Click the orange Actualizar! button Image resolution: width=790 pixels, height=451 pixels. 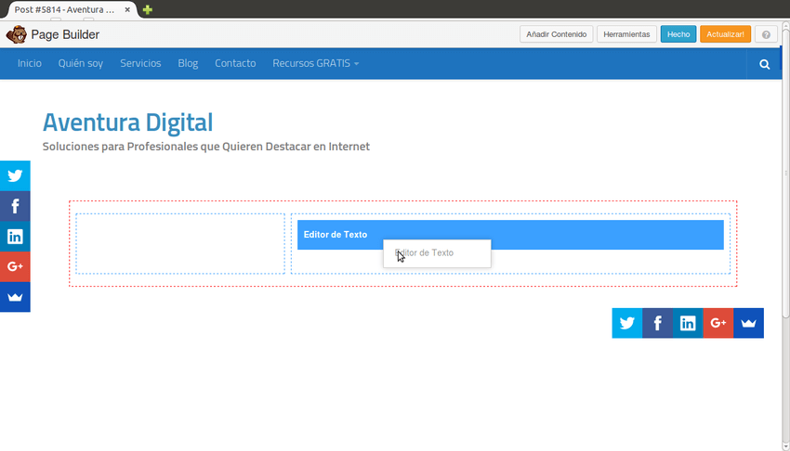click(724, 34)
